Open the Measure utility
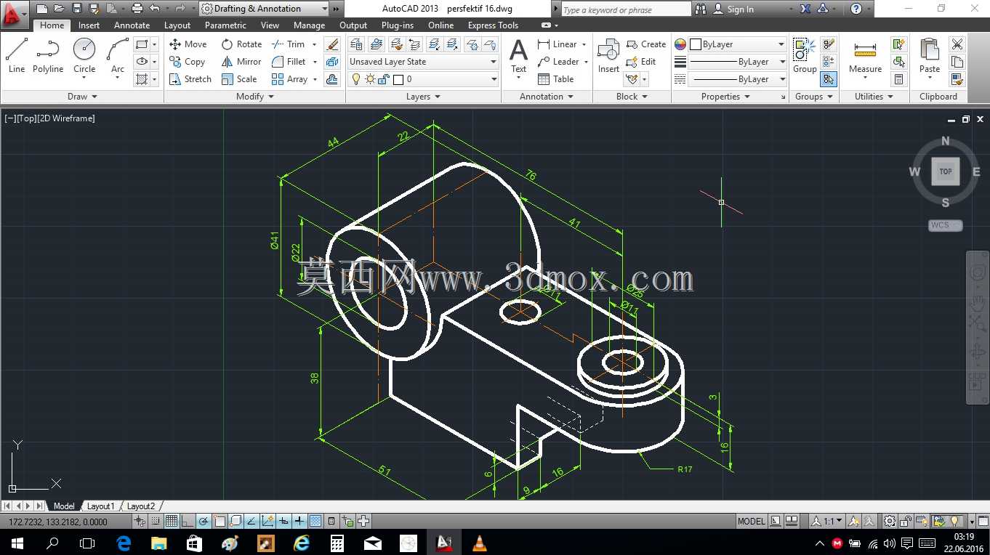The image size is (990, 555). pos(865,56)
